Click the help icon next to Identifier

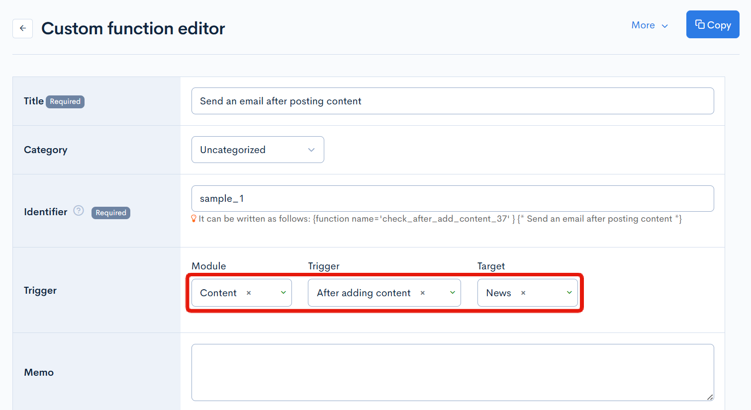(x=79, y=211)
